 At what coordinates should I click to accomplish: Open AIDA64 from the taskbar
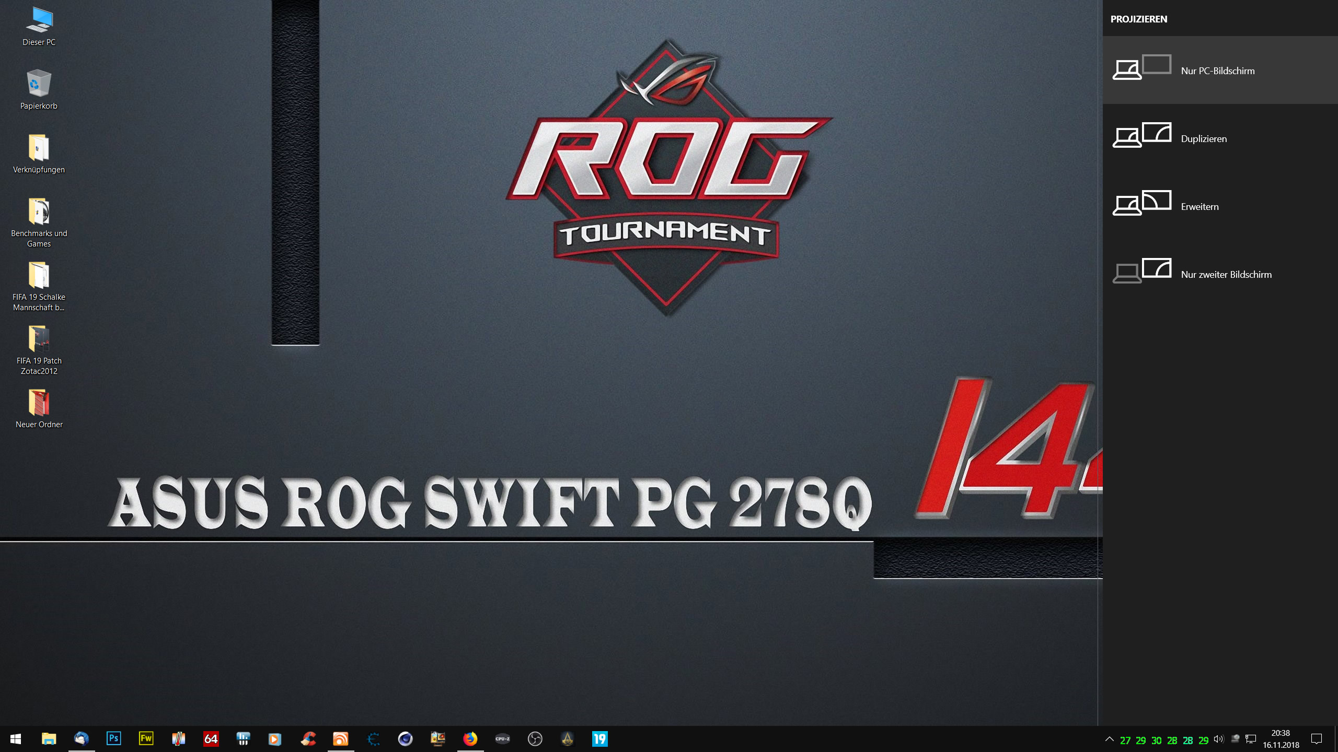(x=211, y=738)
